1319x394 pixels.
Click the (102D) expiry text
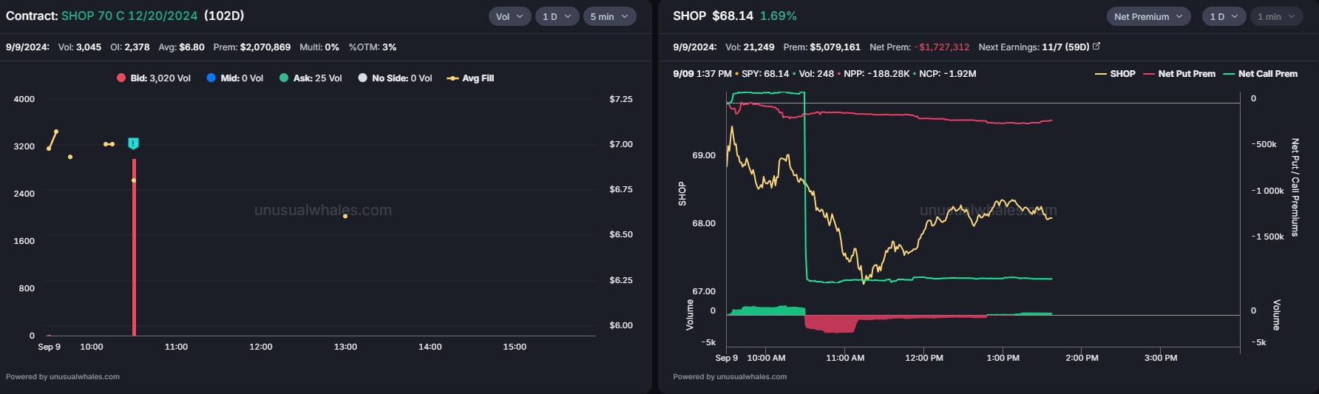pyautogui.click(x=224, y=16)
